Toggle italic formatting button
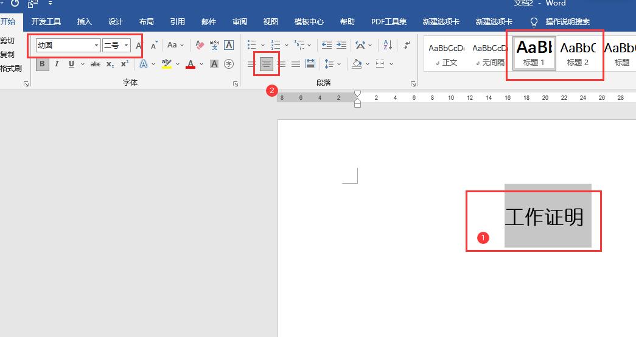This screenshot has width=636, height=337. [x=57, y=64]
